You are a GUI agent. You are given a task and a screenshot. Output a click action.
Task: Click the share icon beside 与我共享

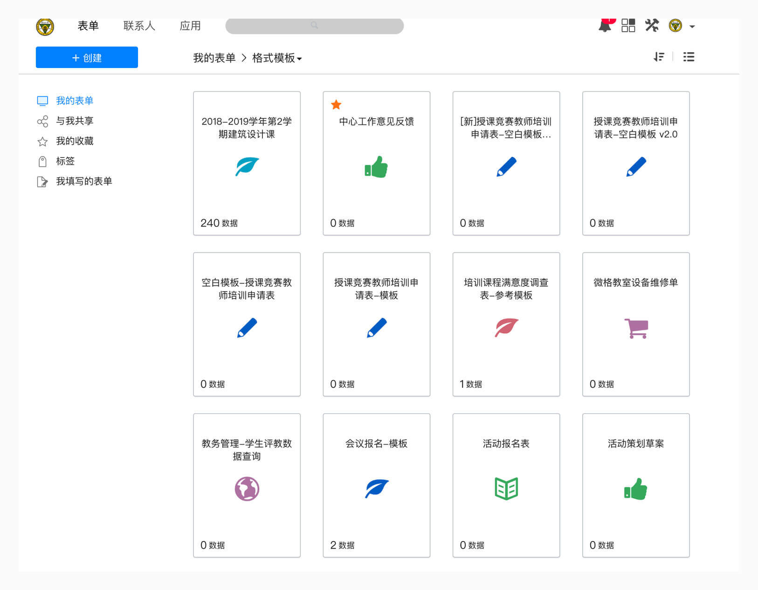(x=42, y=121)
